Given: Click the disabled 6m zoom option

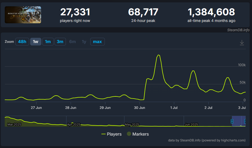Looking at the screenshot, I should click(73, 41).
